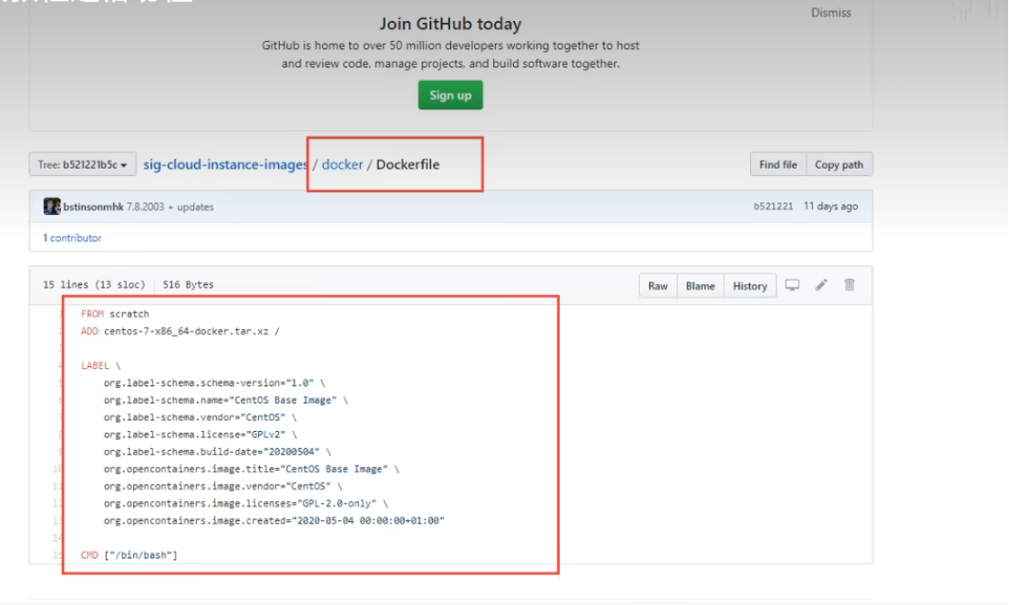The image size is (1009, 605).
Task: Open the sig-cloud-instance-images repository link
Action: 225,165
